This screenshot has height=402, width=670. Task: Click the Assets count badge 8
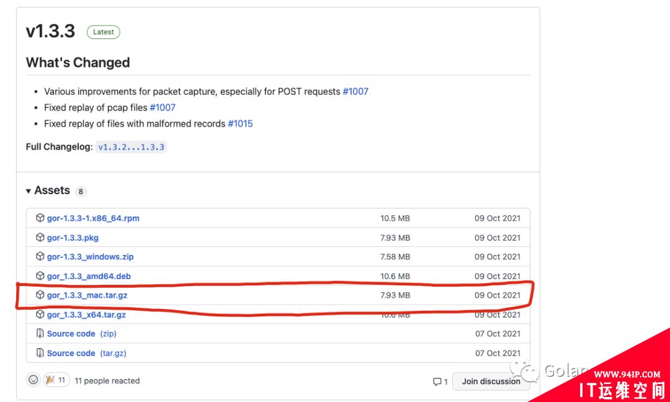81,192
